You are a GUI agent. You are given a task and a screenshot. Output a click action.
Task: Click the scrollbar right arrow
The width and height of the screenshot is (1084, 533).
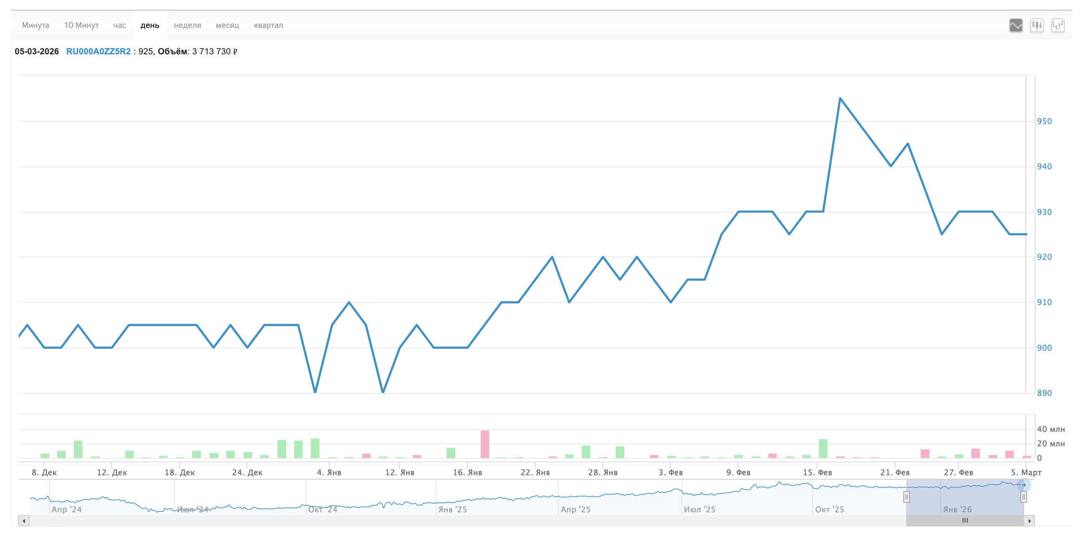click(x=1030, y=520)
